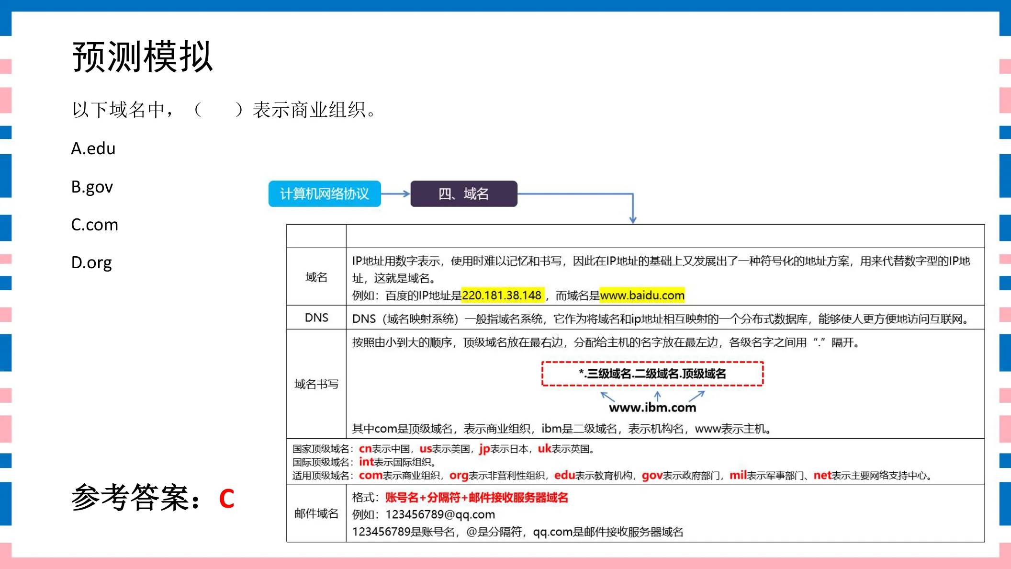
Task: Choose answer option B.gov
Action: (x=92, y=187)
